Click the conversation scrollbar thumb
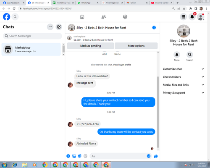This screenshot has height=168, width=210. pyautogui.click(x=158, y=112)
